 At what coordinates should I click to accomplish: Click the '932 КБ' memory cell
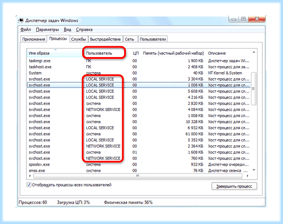coord(197,165)
